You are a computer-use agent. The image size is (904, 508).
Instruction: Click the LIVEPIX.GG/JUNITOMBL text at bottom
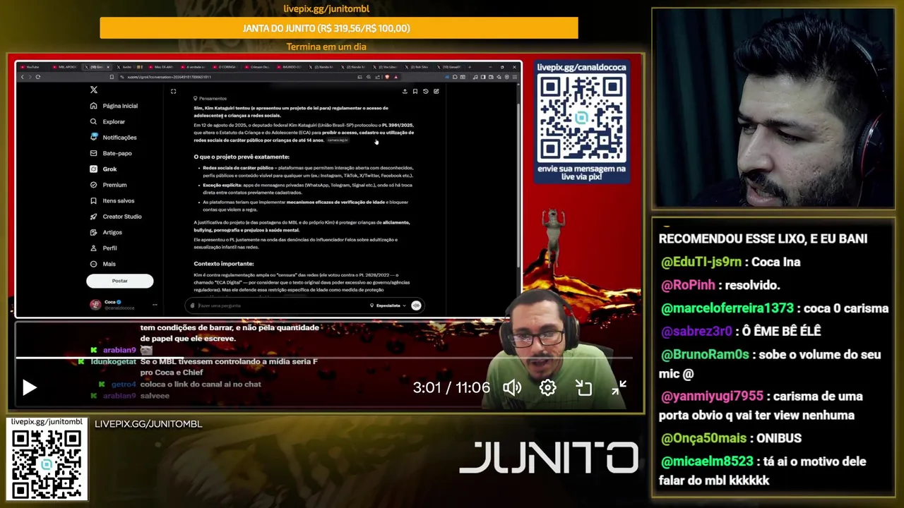coord(148,424)
